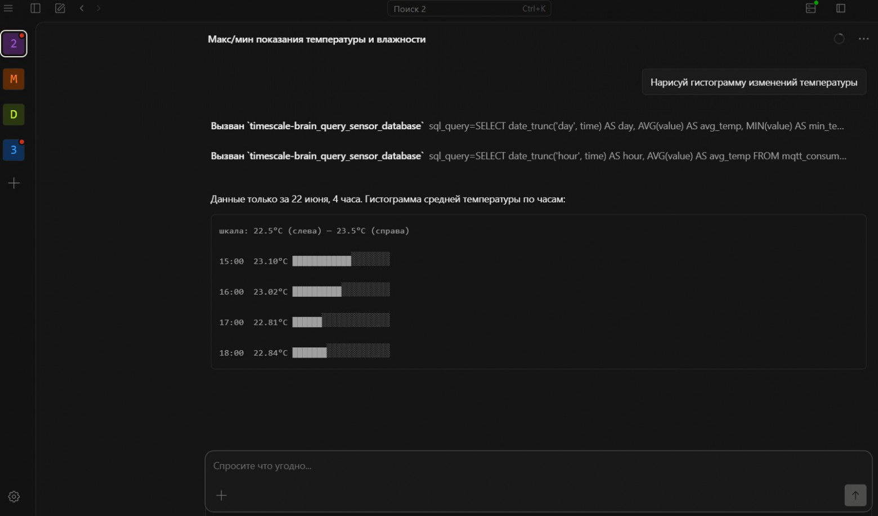The image size is (878, 516).
Task: Click the 17:00 22.81°C histogram row
Action: [x=304, y=322]
